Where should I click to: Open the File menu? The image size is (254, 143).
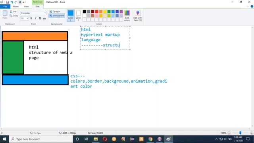tap(5, 6)
